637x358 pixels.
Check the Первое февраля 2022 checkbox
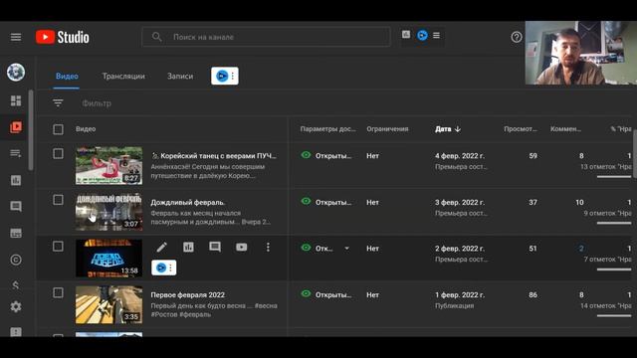coord(58,292)
